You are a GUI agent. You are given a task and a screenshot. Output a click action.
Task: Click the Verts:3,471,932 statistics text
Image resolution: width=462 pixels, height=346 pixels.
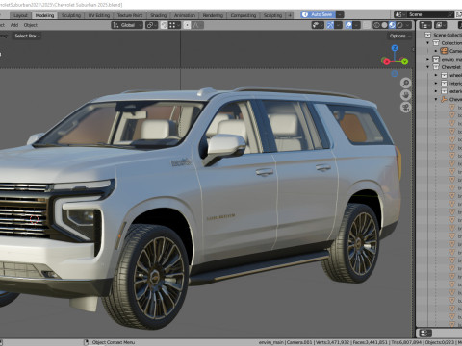click(x=332, y=342)
